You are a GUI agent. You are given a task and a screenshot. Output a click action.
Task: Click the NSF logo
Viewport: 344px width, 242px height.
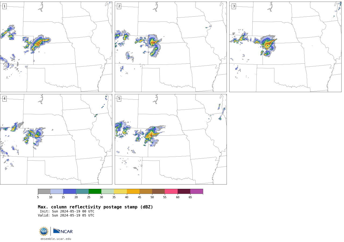tap(44, 231)
